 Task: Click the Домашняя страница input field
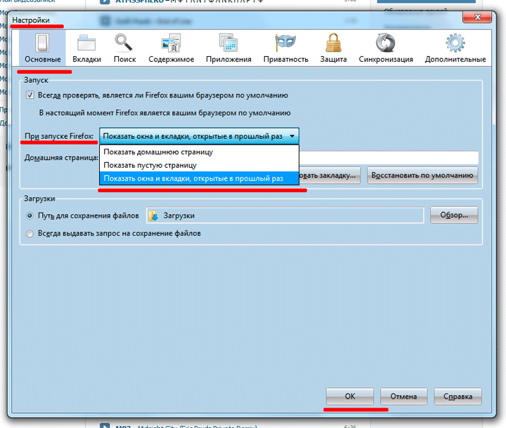pyautogui.click(x=389, y=158)
